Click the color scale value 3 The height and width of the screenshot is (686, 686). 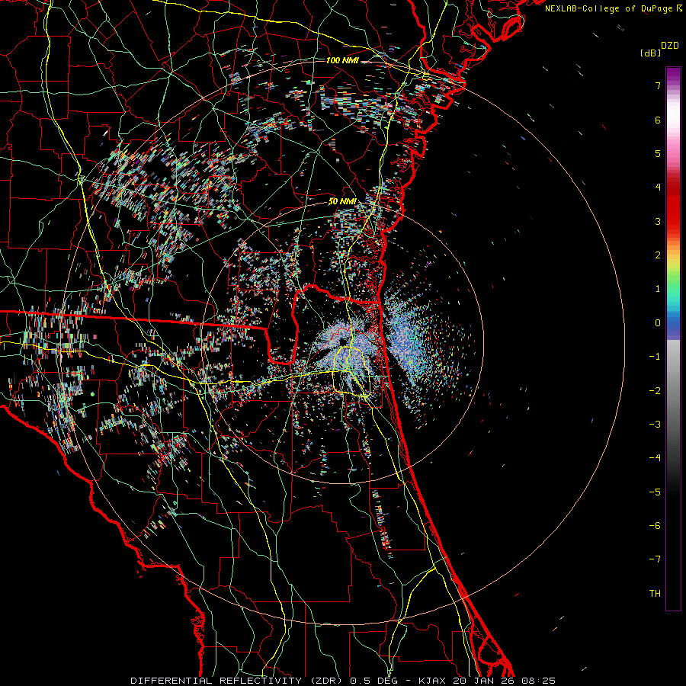(658, 221)
